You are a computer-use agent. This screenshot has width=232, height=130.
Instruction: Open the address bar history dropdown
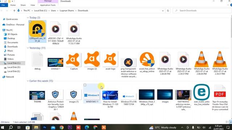[x=163, y=10]
